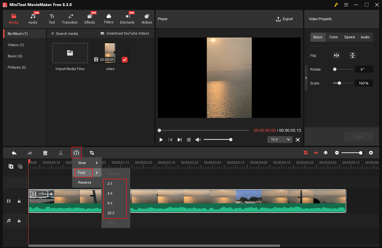382x248 pixels.
Task: Toggle the music track lock
Action: click(19, 220)
